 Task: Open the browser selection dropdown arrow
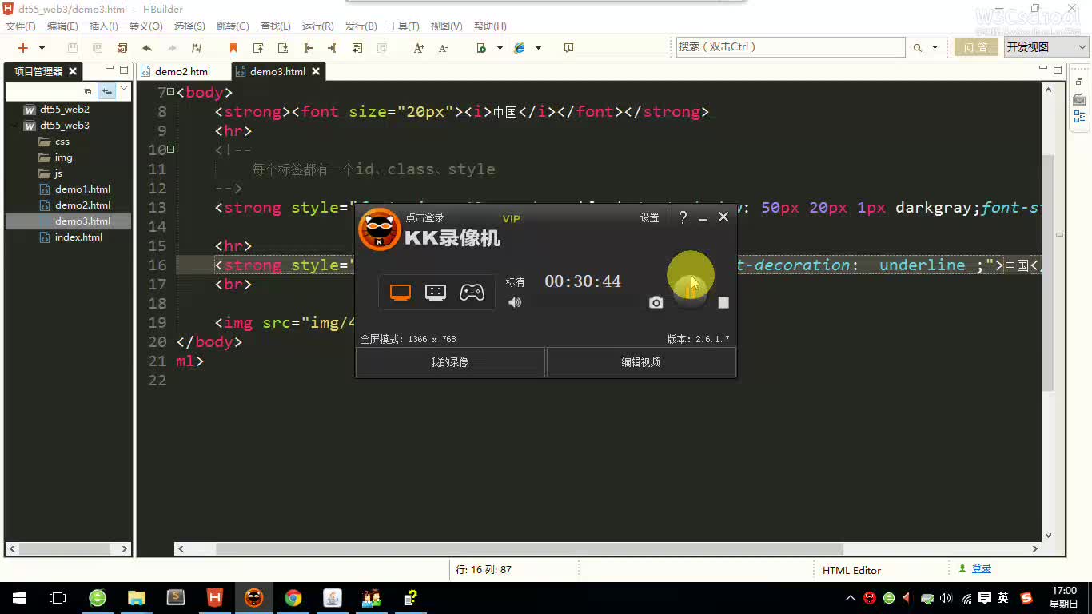pos(539,48)
